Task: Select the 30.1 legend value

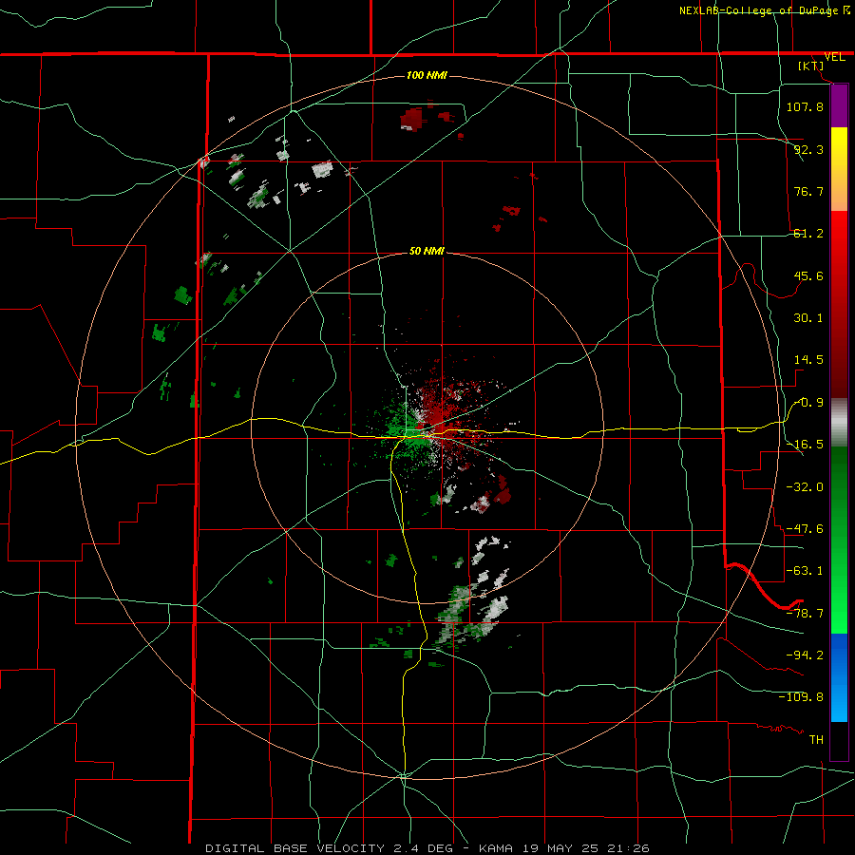Action: pyautogui.click(x=808, y=318)
